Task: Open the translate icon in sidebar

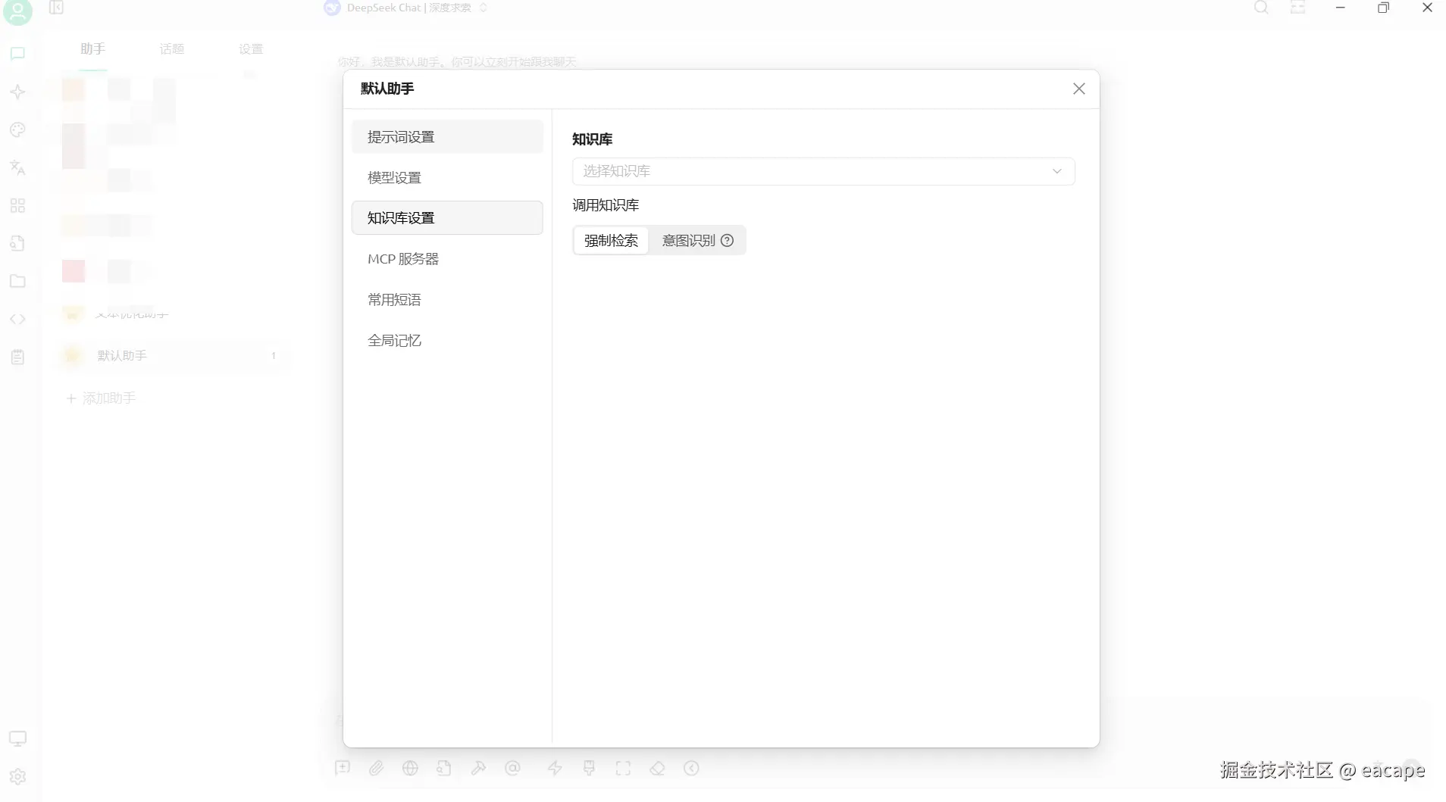Action: point(17,167)
